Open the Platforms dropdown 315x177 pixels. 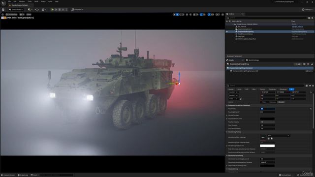[77, 9]
